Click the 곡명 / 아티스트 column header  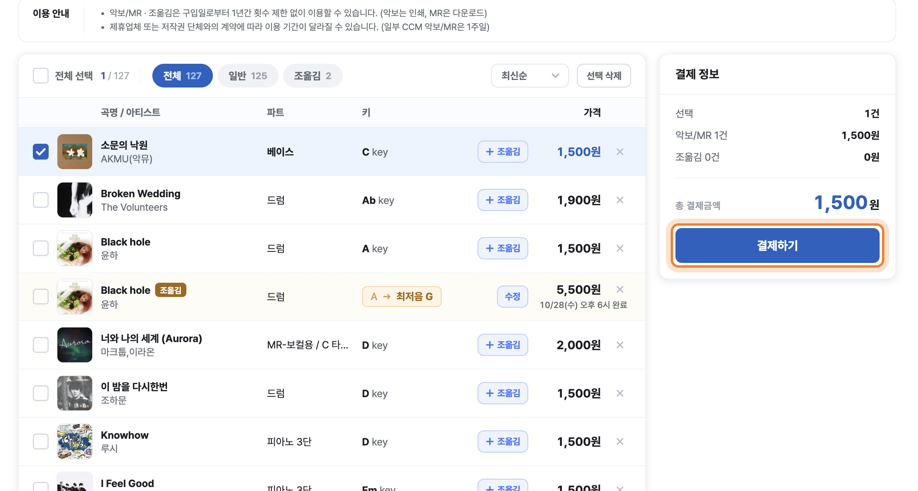tap(131, 112)
